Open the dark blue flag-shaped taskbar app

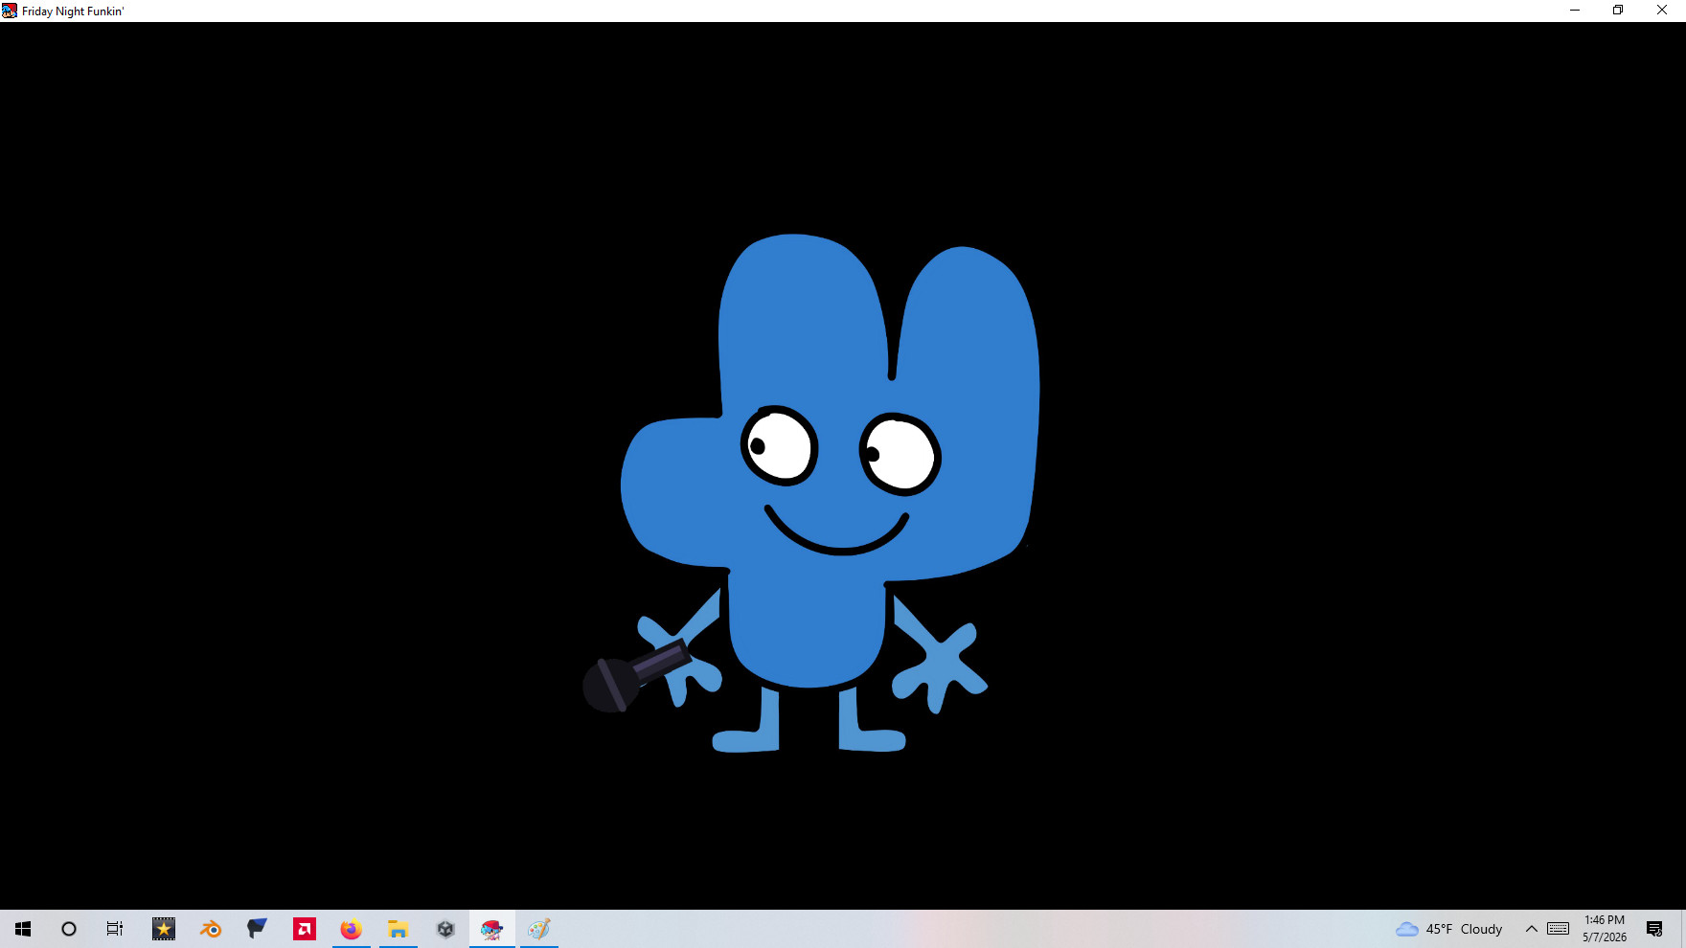[258, 929]
